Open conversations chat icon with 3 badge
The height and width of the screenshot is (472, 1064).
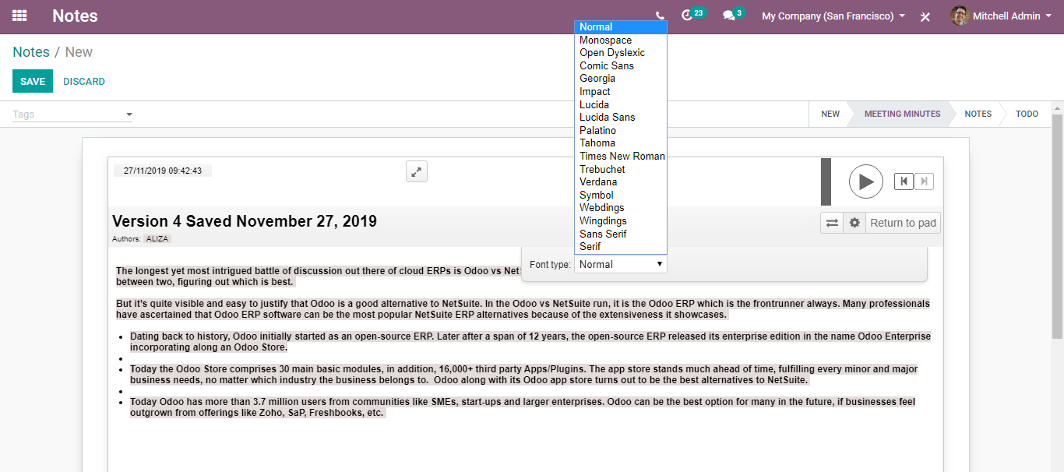point(733,15)
